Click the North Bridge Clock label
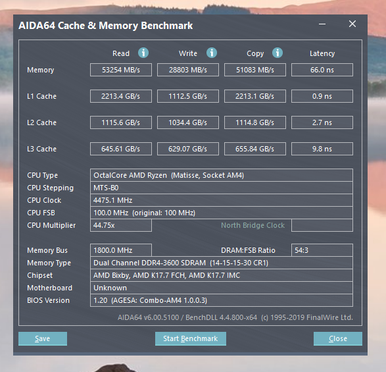This screenshot has width=386, height=372. [253, 225]
